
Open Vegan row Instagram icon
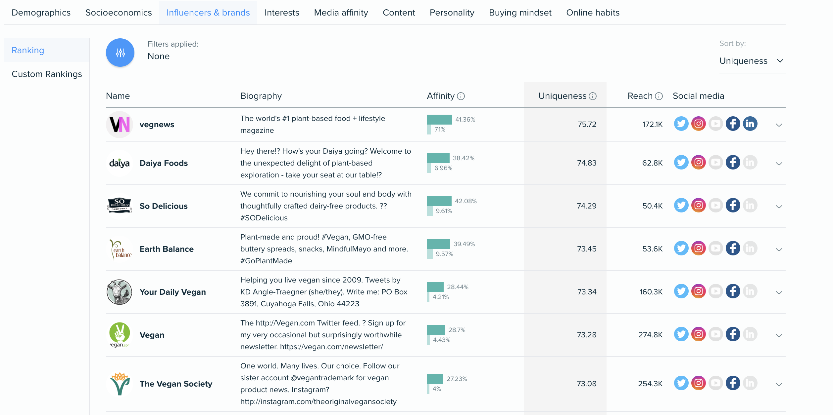click(x=698, y=334)
